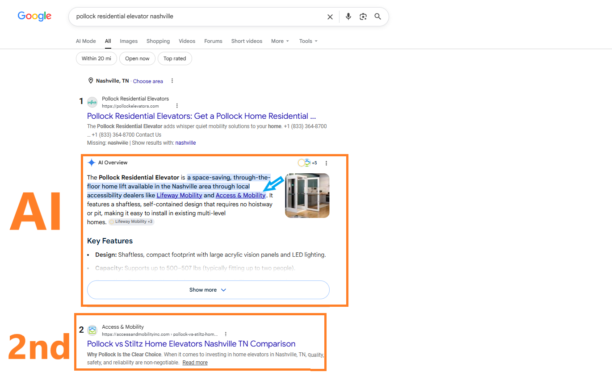Click the Pollock Residential Elevators favicon
612x376 pixels.
[92, 102]
